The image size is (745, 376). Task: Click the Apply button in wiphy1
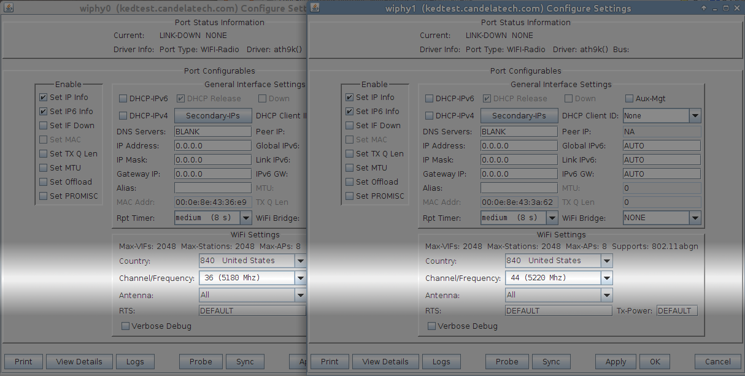click(616, 361)
